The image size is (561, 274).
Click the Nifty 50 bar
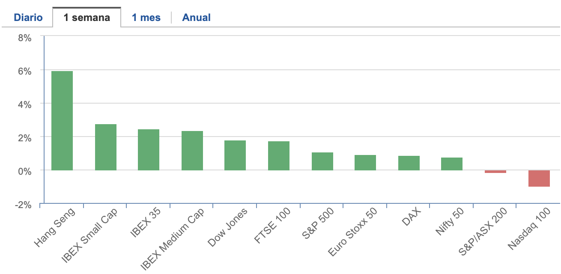(452, 164)
